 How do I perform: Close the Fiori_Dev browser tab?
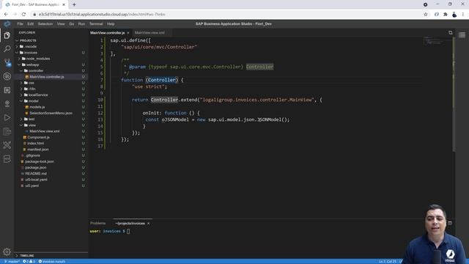64,4
